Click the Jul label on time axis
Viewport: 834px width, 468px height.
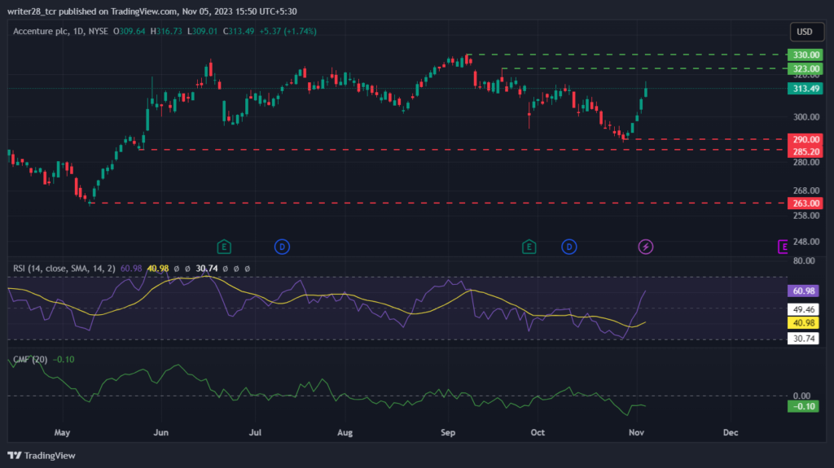pos(255,432)
